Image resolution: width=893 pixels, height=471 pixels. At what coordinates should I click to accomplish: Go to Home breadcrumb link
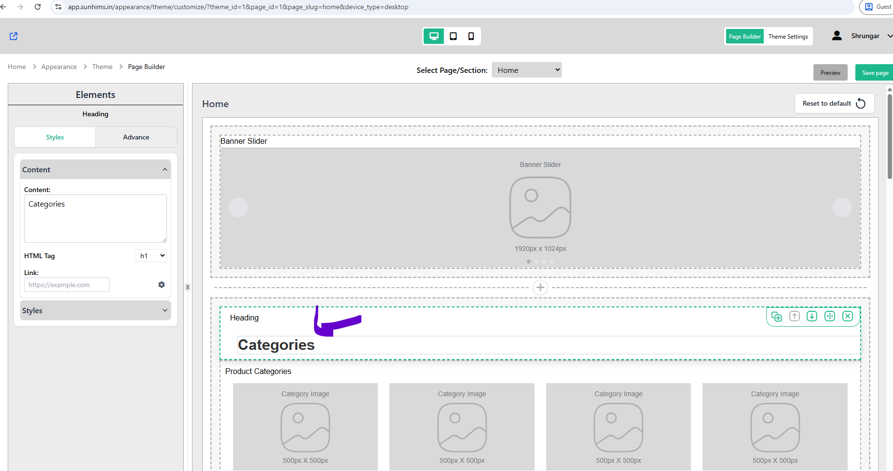click(x=17, y=67)
